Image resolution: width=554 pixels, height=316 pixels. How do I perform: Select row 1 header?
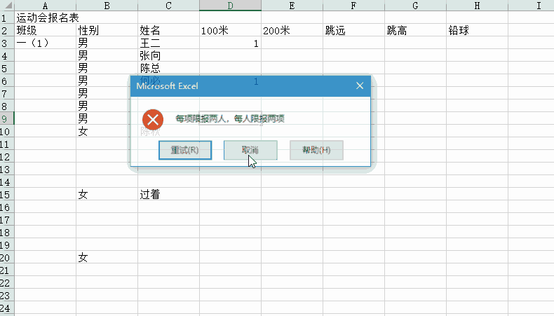[x=7, y=18]
